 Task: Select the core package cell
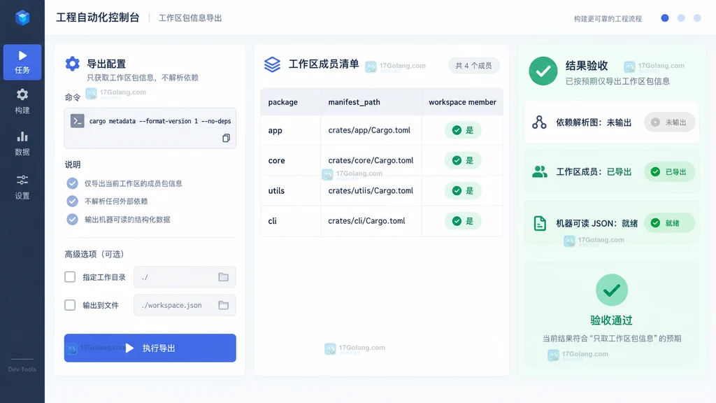tap(290, 160)
